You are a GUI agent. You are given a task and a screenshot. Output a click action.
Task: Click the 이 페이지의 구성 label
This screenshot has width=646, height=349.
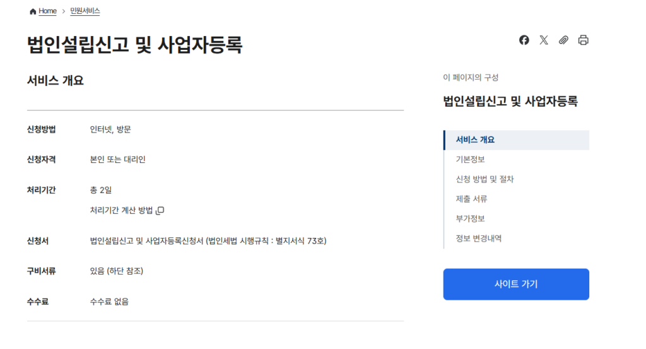coord(471,78)
